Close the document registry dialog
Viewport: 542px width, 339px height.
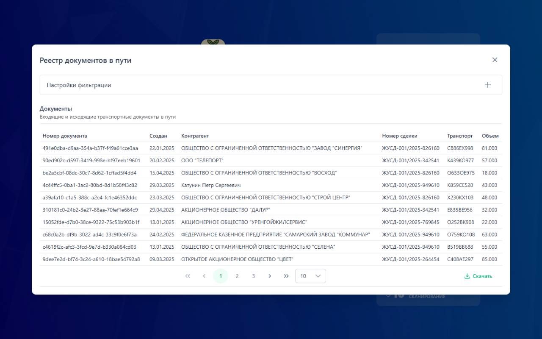pyautogui.click(x=495, y=60)
